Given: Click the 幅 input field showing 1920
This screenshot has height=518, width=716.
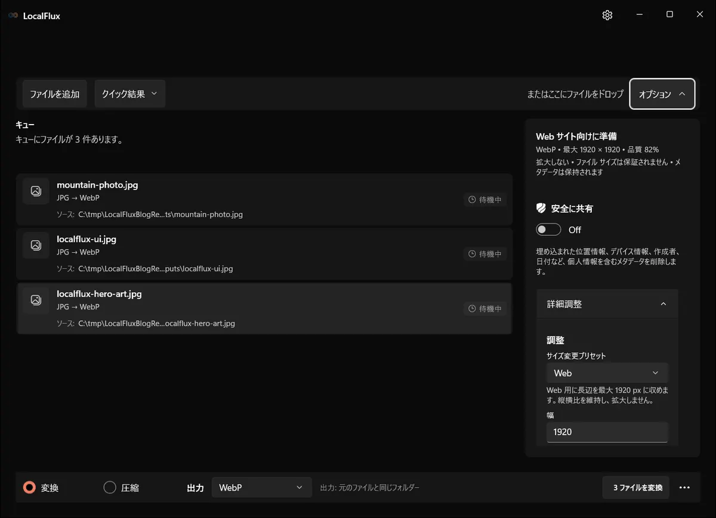Looking at the screenshot, I should point(607,432).
